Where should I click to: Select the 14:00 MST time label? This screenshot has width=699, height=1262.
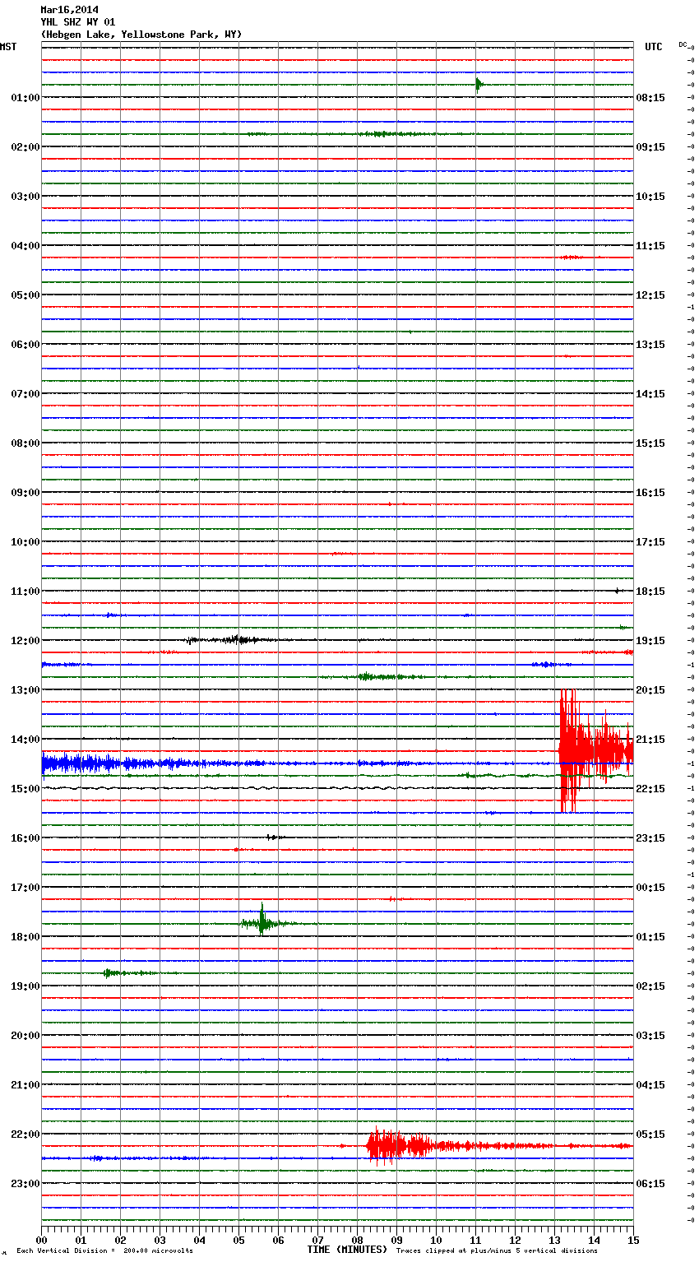[25, 740]
